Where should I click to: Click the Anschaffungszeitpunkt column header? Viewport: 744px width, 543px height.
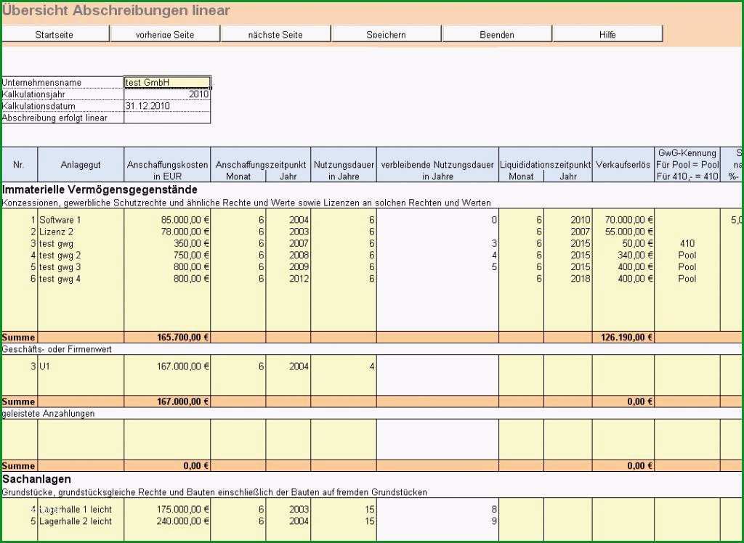(261, 165)
